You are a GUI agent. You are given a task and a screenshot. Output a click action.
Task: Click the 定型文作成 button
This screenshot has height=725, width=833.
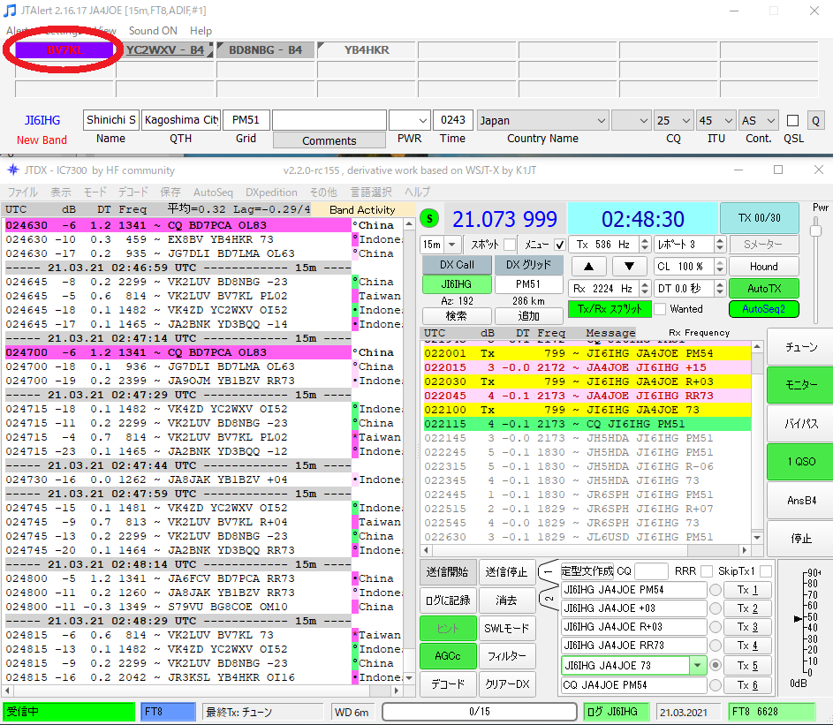(x=587, y=571)
